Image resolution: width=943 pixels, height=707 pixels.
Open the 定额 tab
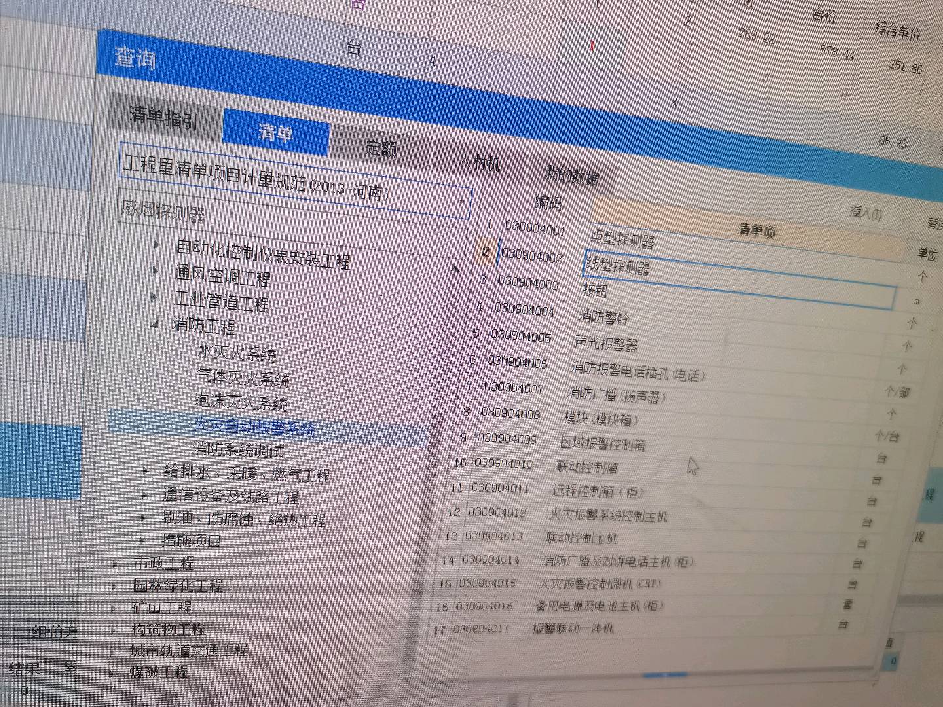tap(380, 148)
